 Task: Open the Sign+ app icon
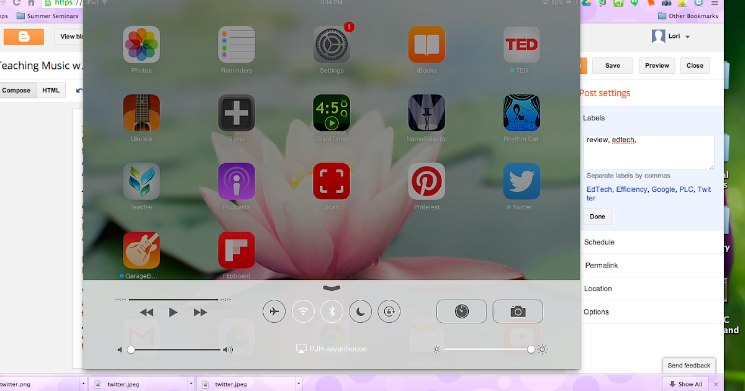click(237, 113)
